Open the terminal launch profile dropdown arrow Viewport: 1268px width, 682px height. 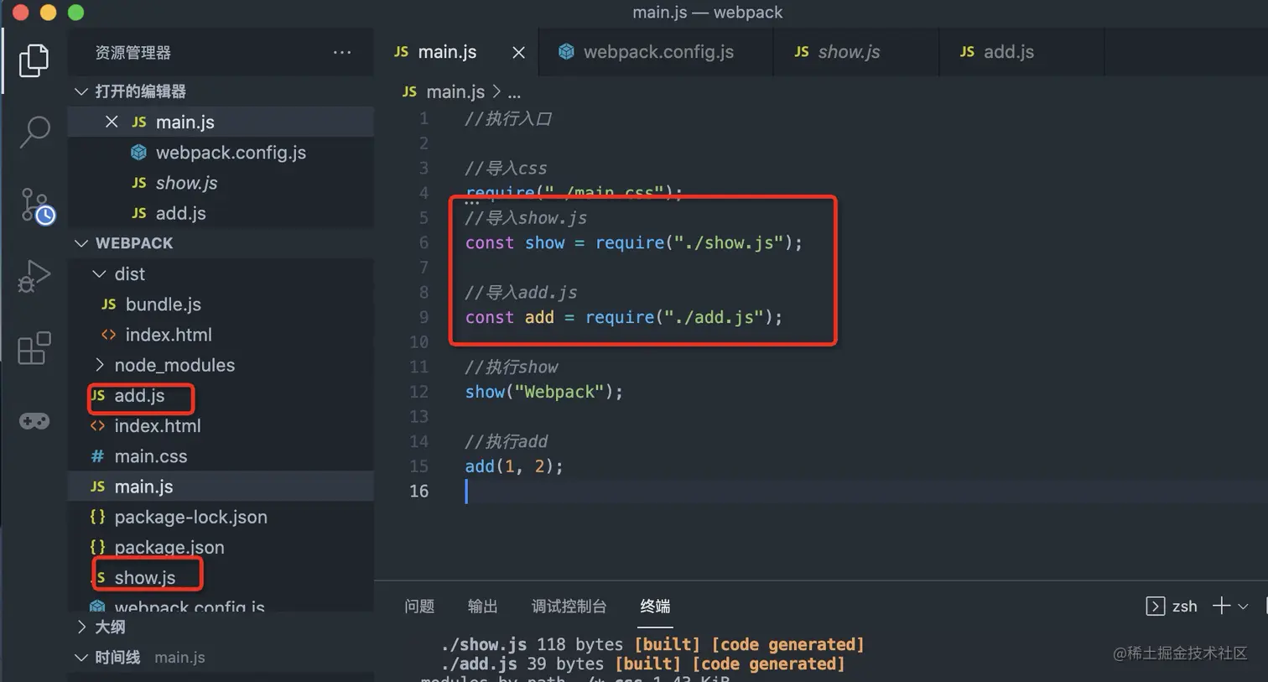1243,607
